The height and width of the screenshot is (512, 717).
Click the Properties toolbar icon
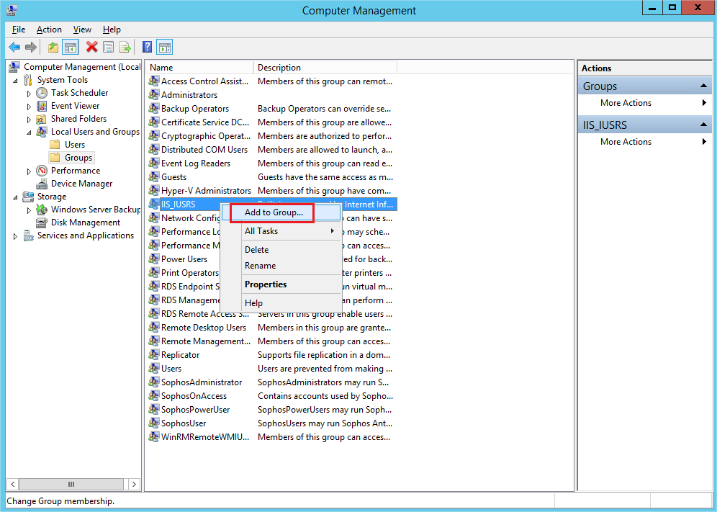pyautogui.click(x=108, y=48)
